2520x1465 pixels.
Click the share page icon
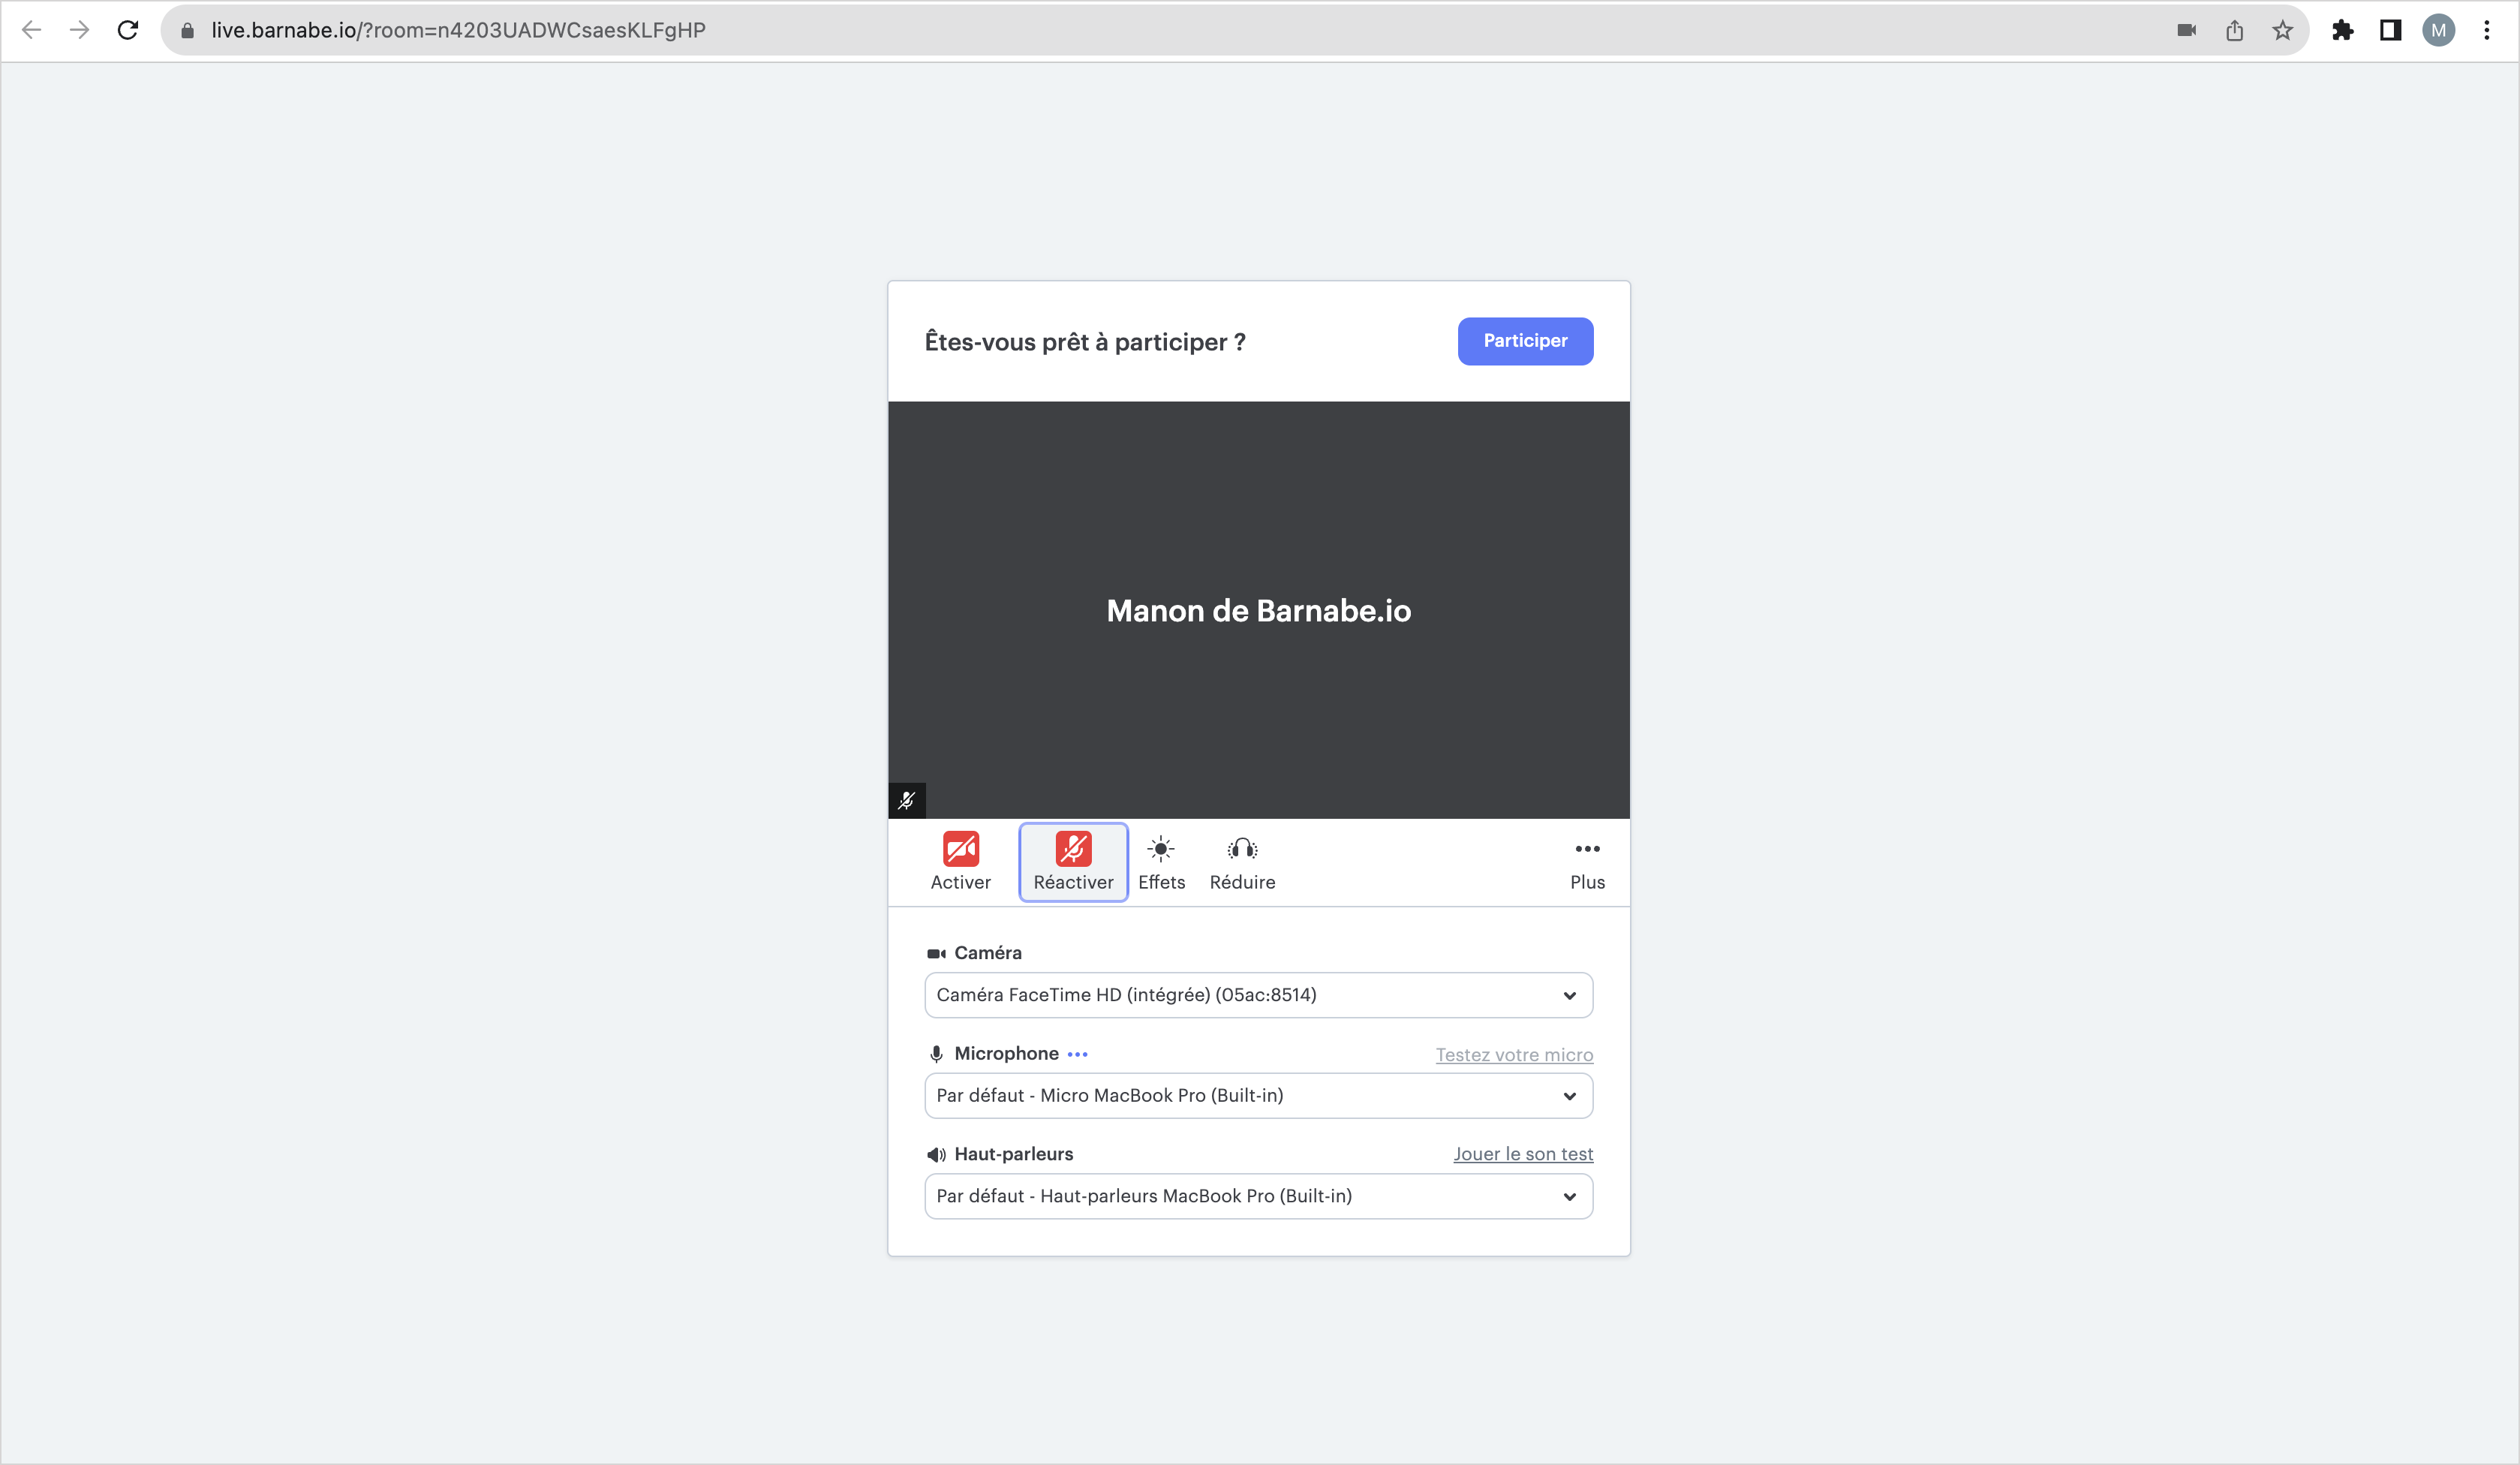(x=2235, y=30)
